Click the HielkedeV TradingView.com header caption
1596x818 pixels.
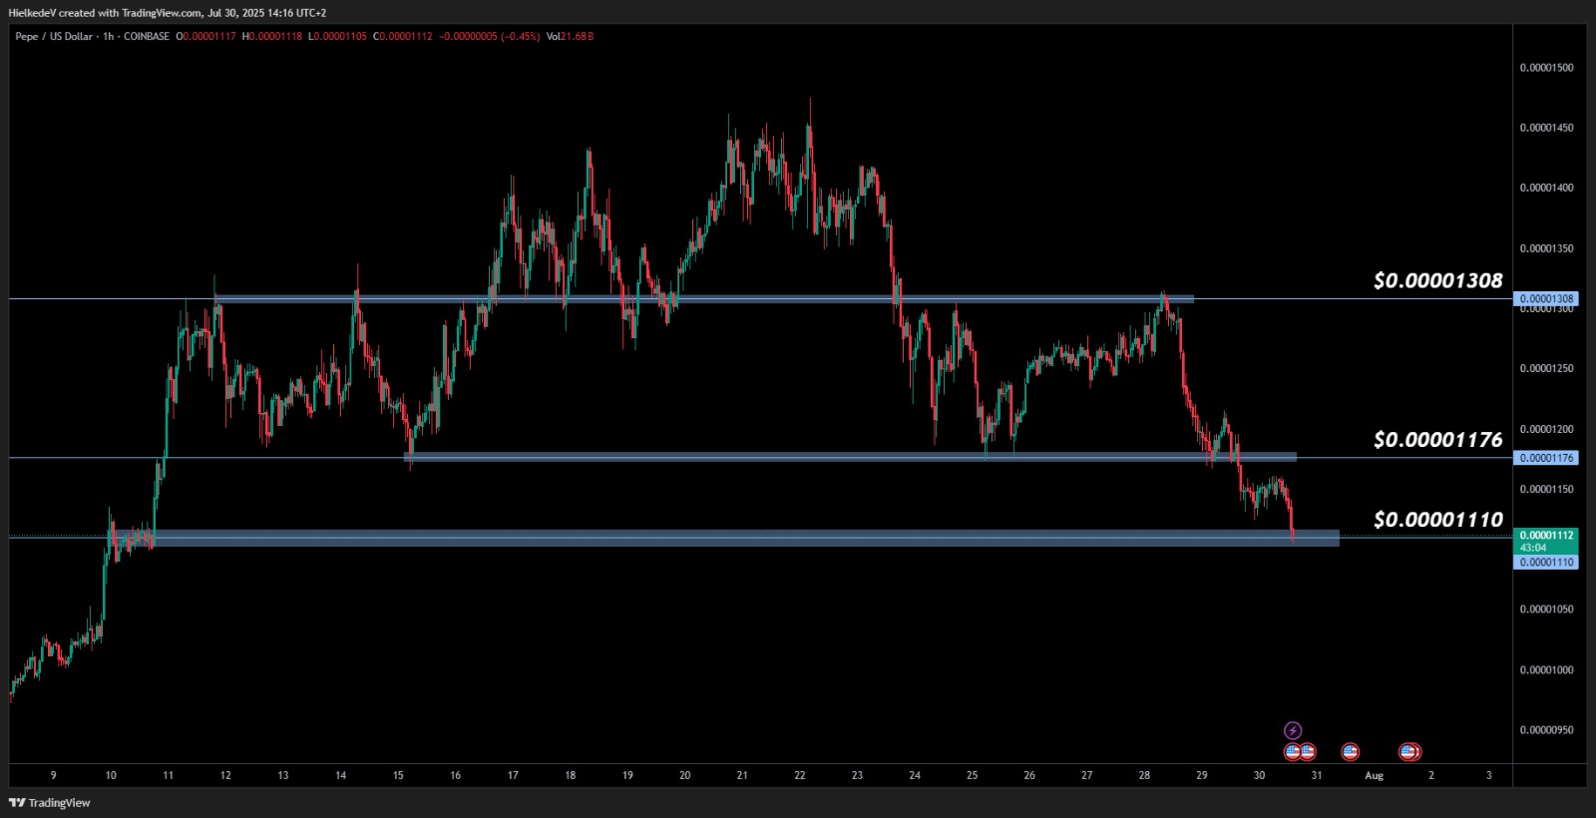167,13
